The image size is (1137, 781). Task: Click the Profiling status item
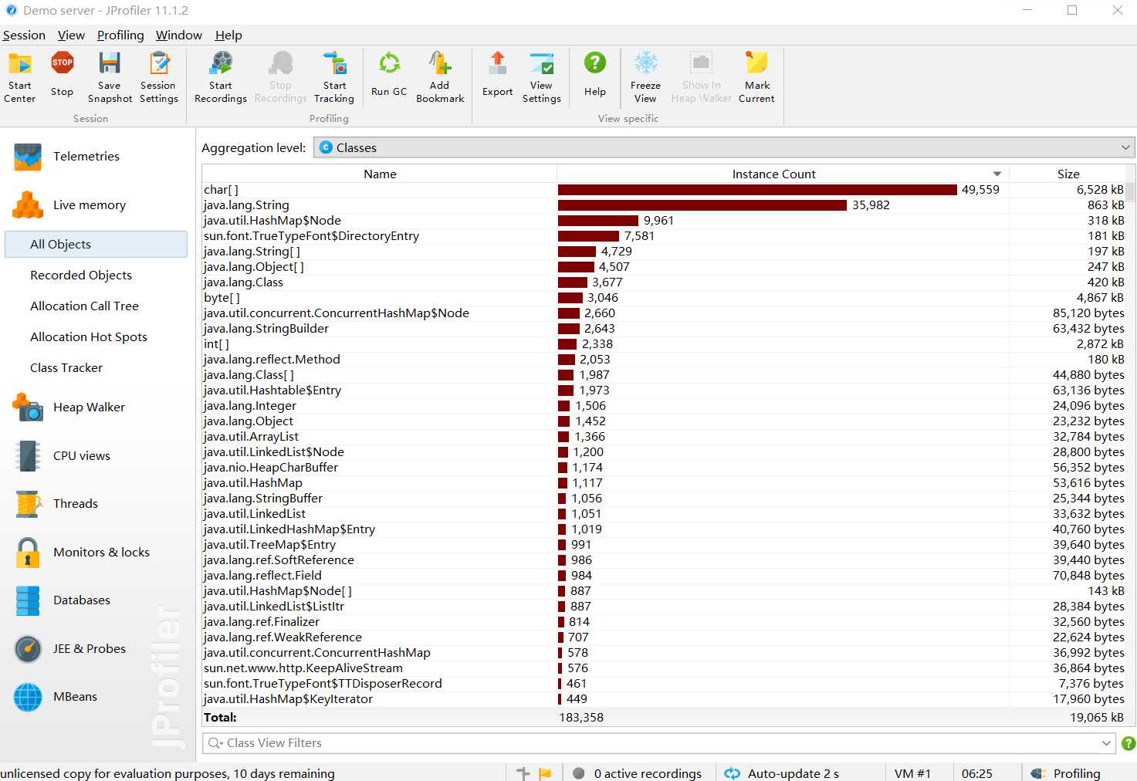point(1066,773)
